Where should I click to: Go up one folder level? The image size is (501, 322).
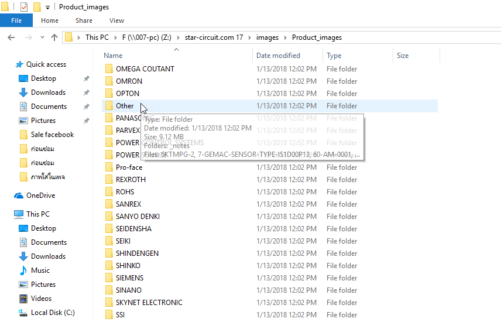54,37
